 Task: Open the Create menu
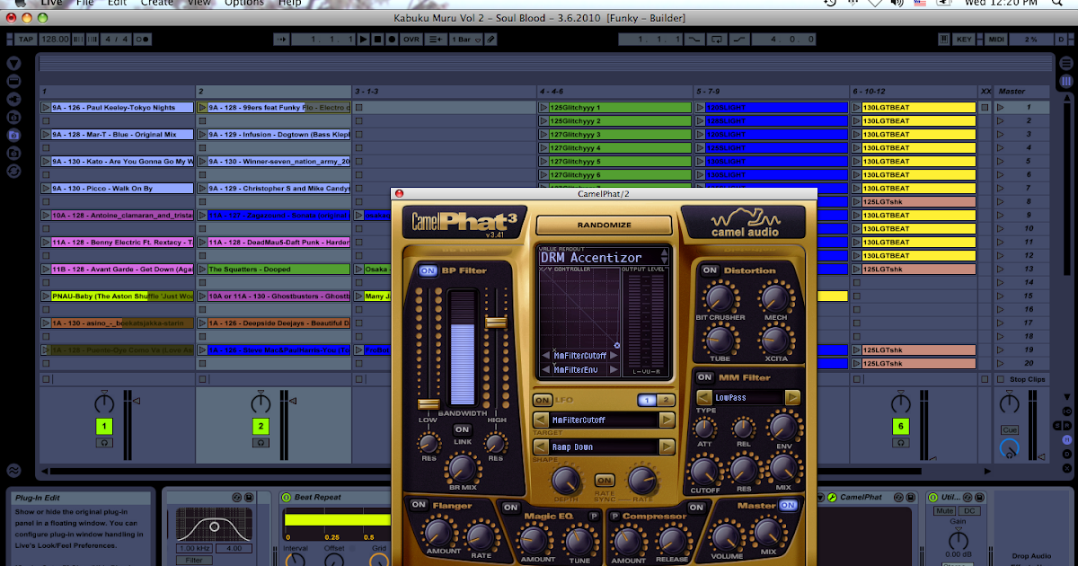coord(157,4)
